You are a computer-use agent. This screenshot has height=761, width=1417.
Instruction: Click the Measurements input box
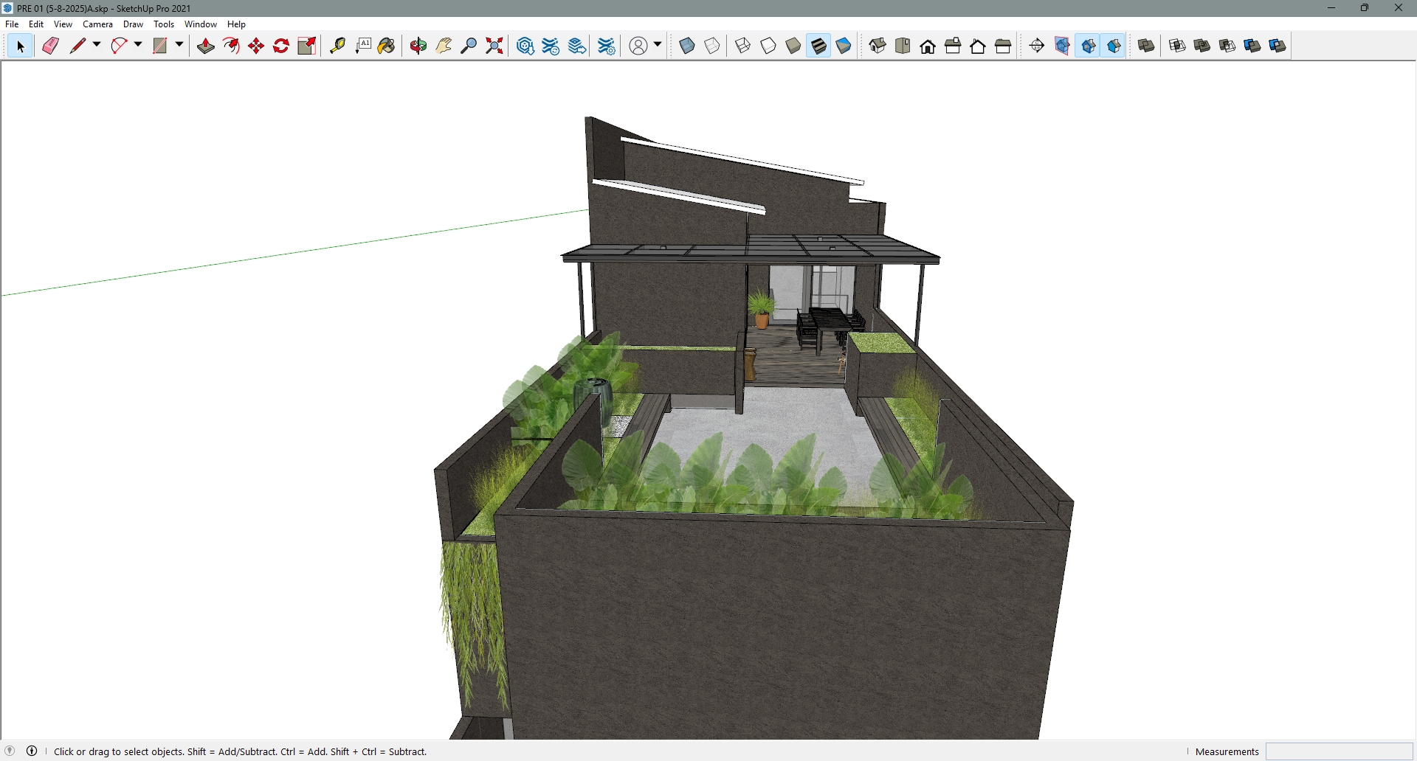(1339, 751)
